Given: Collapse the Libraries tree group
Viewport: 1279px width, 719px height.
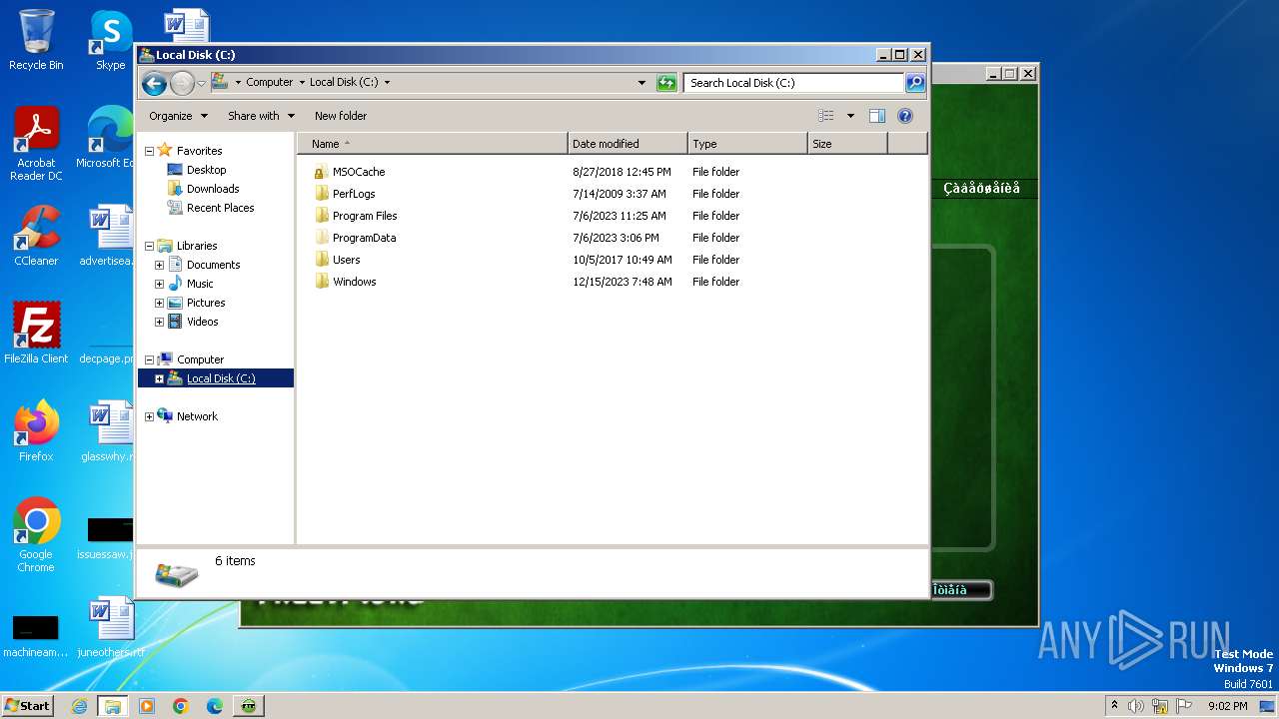Looking at the screenshot, I should click(149, 246).
